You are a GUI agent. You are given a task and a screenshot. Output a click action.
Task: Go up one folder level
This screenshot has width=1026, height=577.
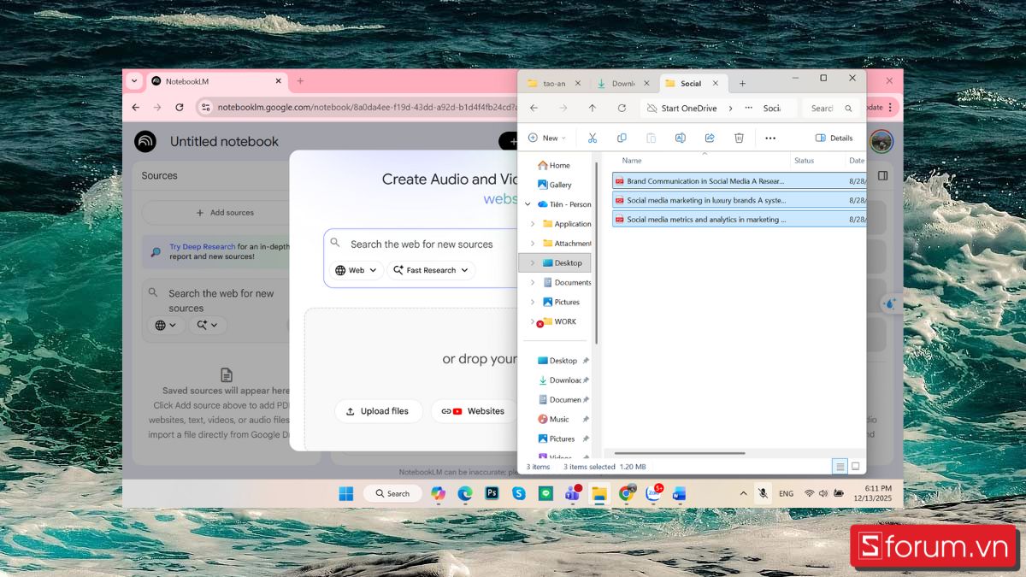pyautogui.click(x=592, y=109)
